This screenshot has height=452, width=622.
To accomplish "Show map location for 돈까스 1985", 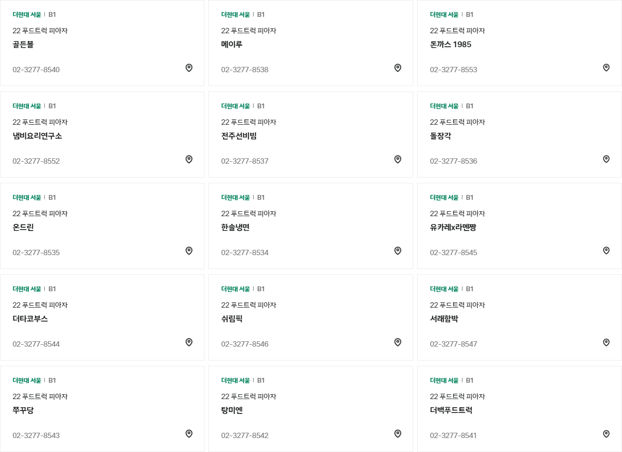I will (x=607, y=68).
